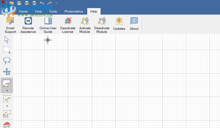Viewport: 220px width, 128px height.
Task: Switch to the Tools tab
Action: [53, 11]
